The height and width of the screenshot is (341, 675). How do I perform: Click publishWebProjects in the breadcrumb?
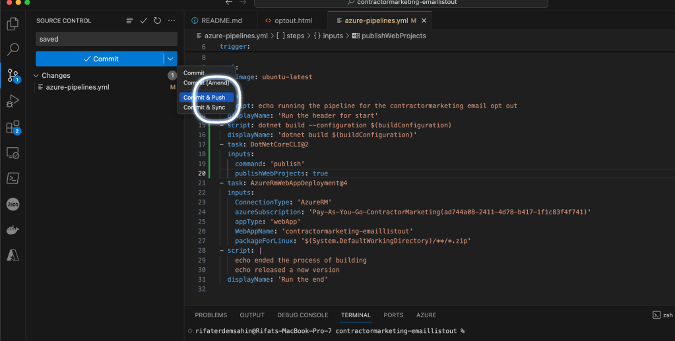pos(393,36)
